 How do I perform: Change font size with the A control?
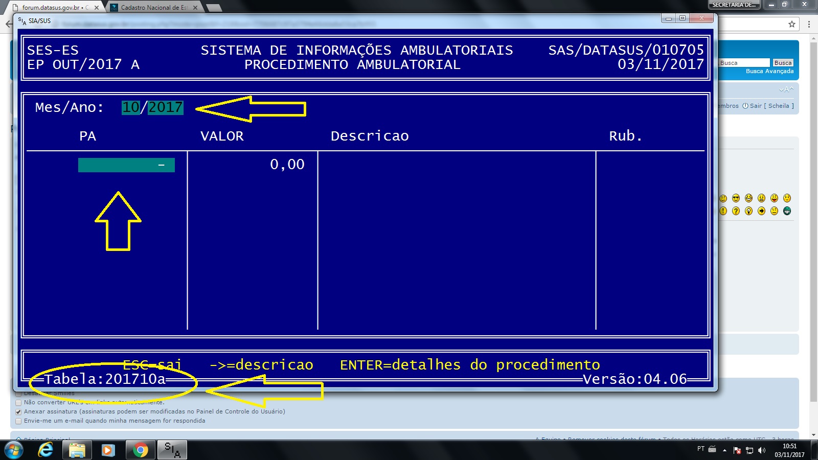pyautogui.click(x=786, y=89)
